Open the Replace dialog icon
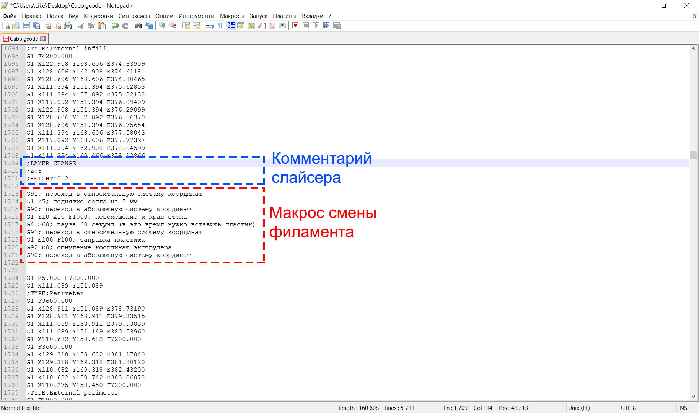This screenshot has height=413, width=699. [x=149, y=26]
